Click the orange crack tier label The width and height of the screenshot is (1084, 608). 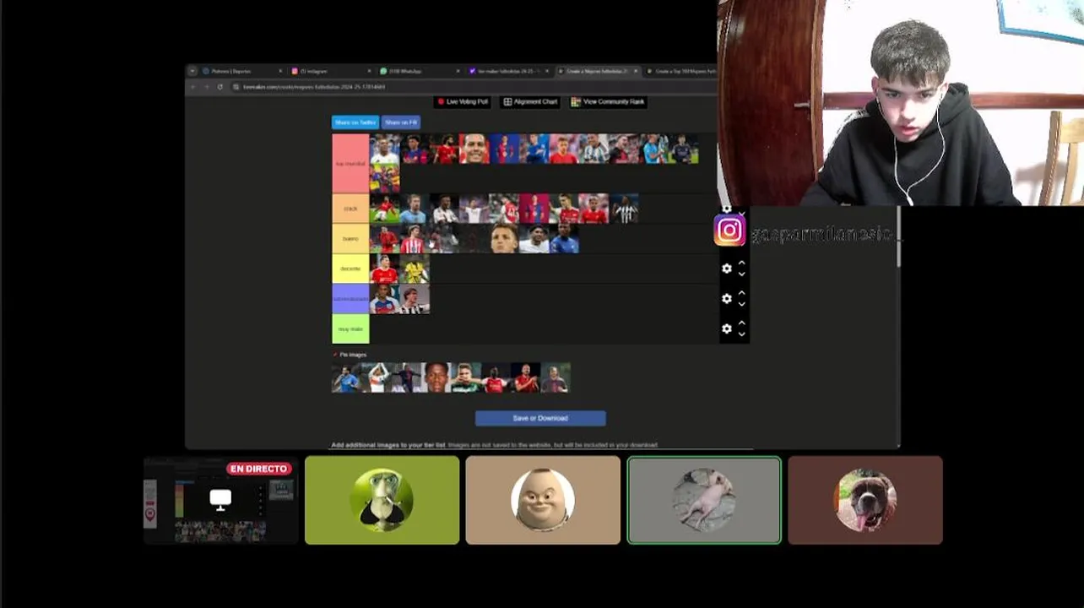tap(350, 209)
